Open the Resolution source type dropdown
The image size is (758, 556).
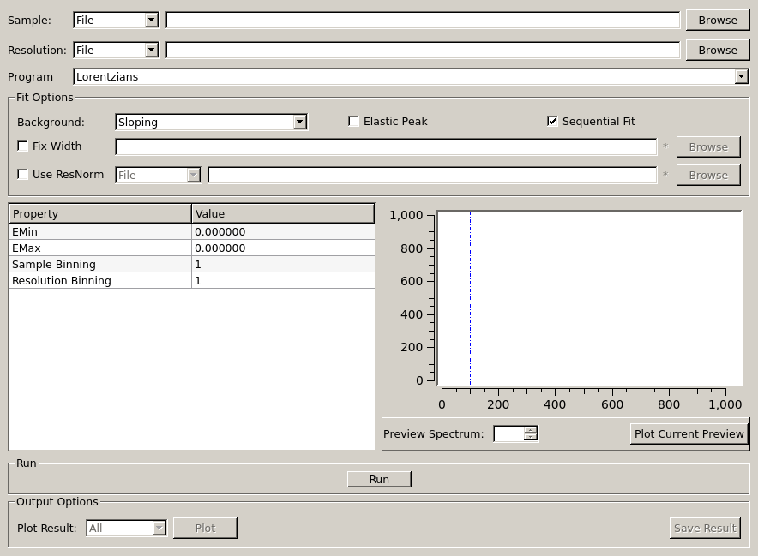(116, 50)
